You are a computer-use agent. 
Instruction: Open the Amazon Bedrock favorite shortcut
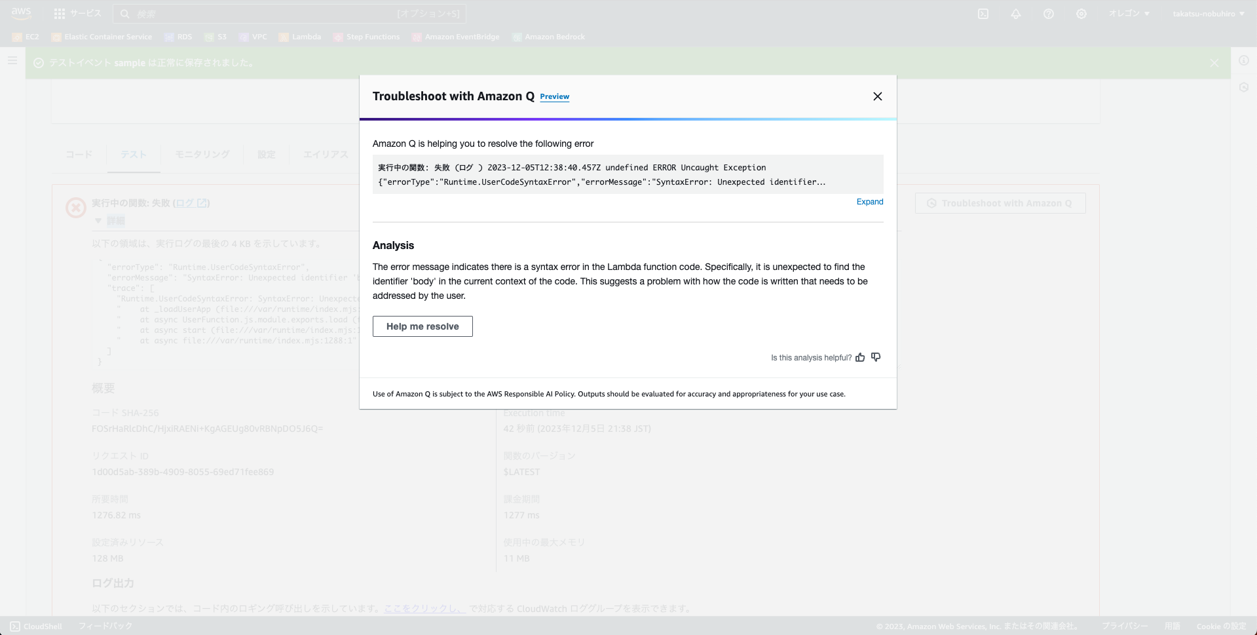(x=549, y=37)
